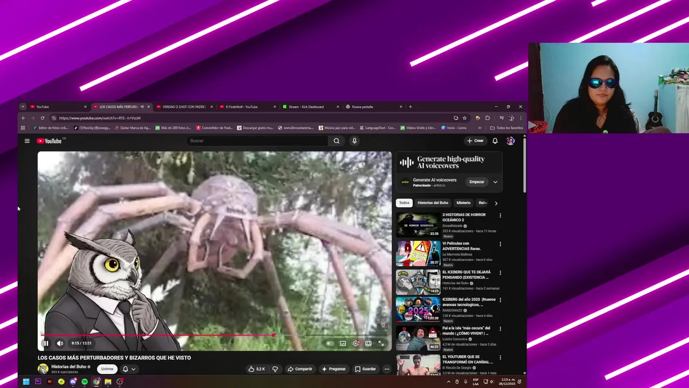689x388 pixels.
Task: Switch to El FedeWolf YouTube tab
Action: 248,107
